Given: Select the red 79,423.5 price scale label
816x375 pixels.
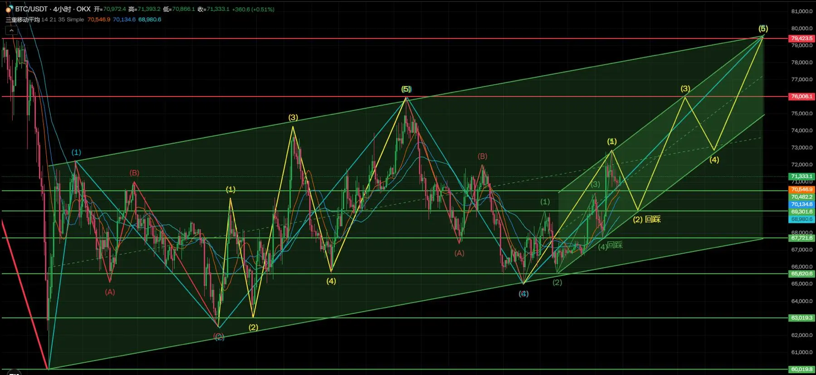Looking at the screenshot, I should pos(802,38).
